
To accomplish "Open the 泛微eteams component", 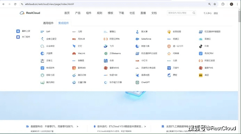I will tap(112, 53).
